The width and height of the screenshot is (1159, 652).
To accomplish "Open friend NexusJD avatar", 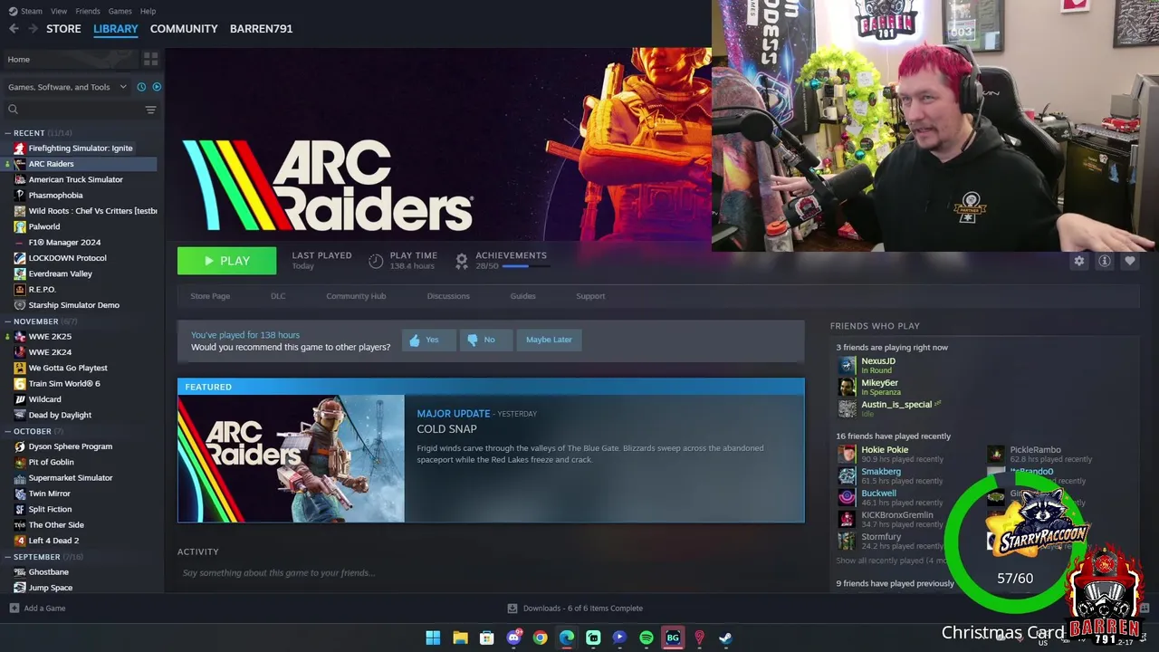I will coord(847,365).
